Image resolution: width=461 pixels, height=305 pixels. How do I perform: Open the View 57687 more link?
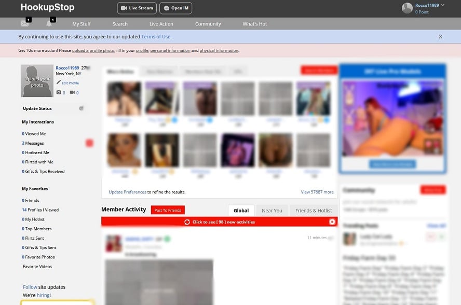(x=317, y=192)
